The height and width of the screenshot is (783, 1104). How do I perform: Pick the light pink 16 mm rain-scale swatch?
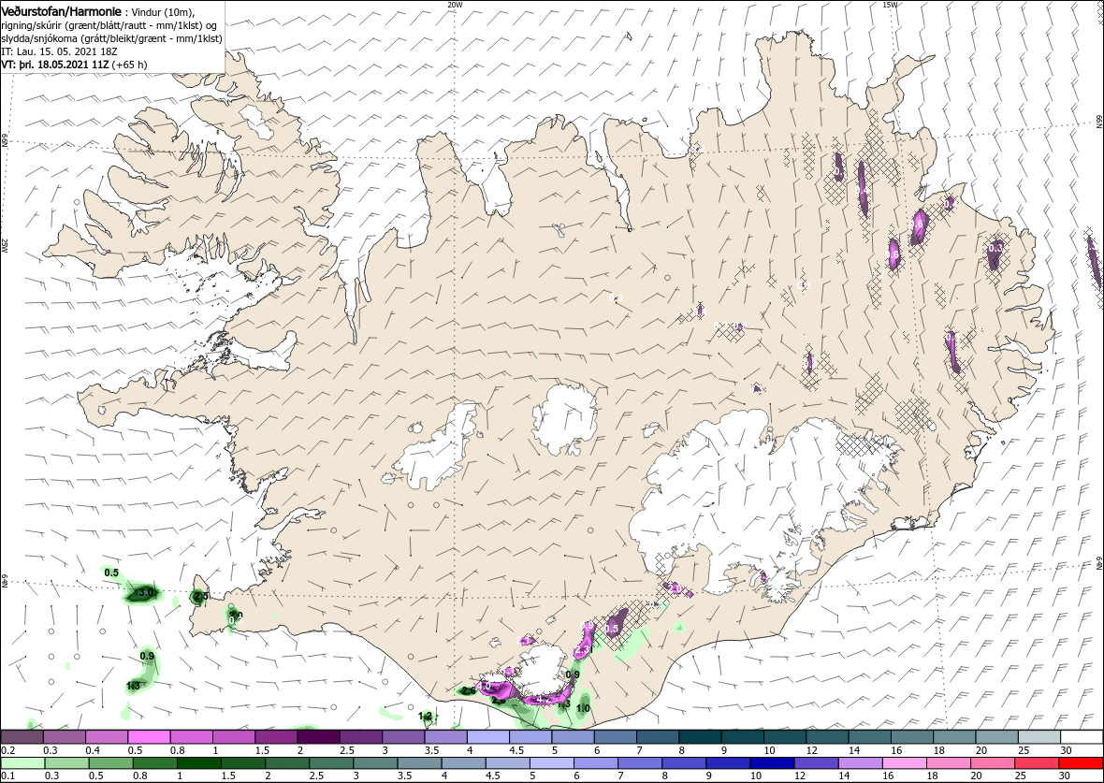904,763
